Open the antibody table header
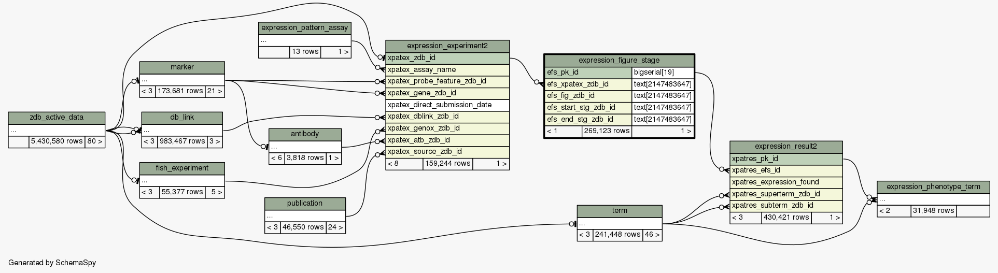The image size is (998, 273). point(305,134)
